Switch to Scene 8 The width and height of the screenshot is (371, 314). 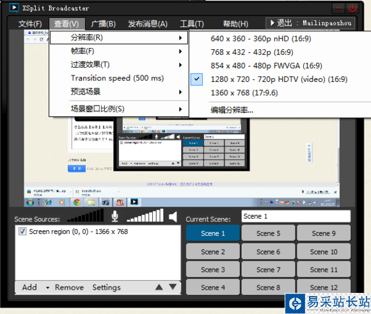coord(268,287)
